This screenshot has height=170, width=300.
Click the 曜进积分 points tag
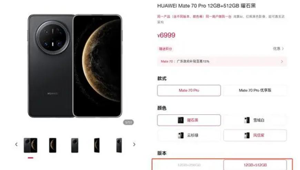[166, 49]
